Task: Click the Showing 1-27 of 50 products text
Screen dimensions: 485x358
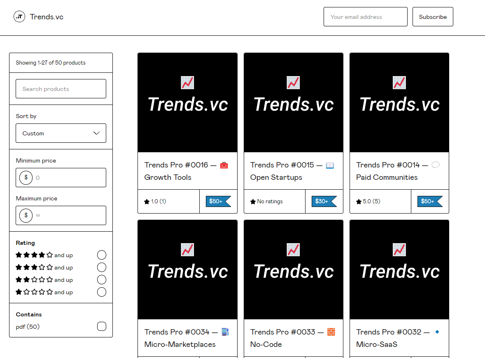Action: coord(51,63)
